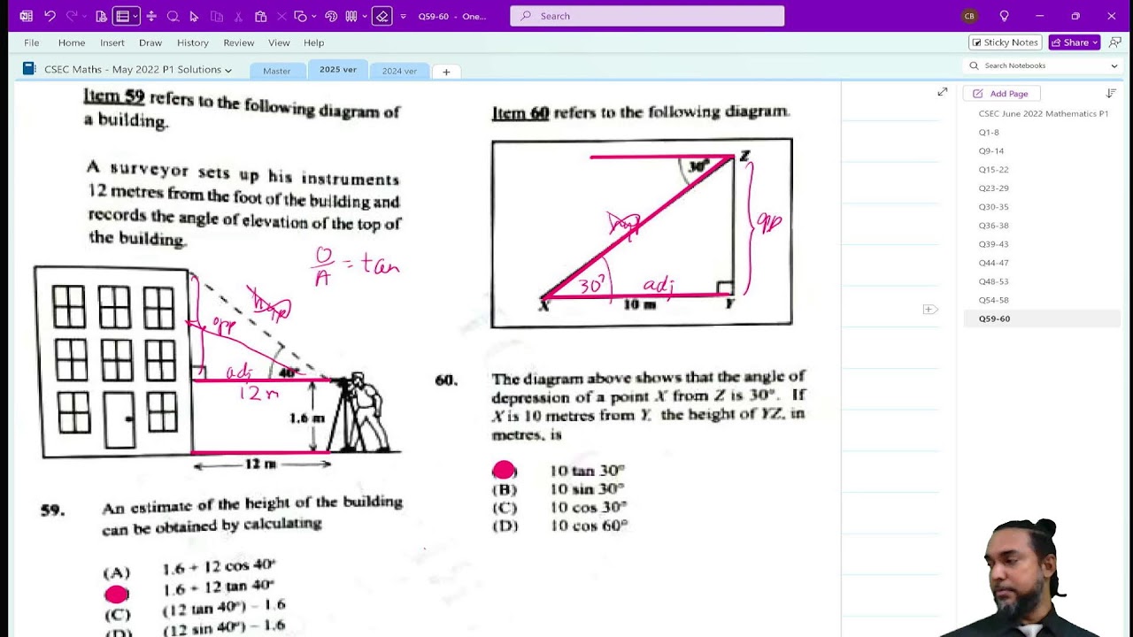Select the Q59-60 page
The height and width of the screenshot is (637, 1133).
[x=1042, y=318]
